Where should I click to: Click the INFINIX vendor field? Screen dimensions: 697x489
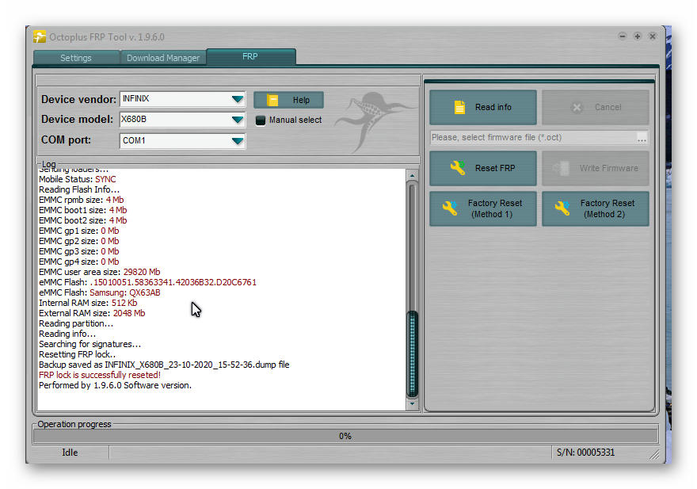pyautogui.click(x=182, y=99)
